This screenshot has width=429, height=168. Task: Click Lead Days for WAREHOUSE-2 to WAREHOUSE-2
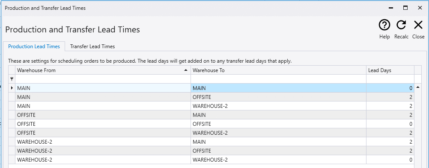[390, 160]
